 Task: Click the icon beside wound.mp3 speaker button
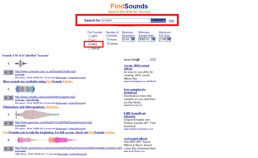11,123
